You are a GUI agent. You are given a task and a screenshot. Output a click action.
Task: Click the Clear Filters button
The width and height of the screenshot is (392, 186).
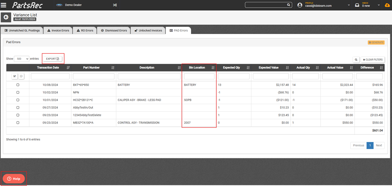click(373, 60)
